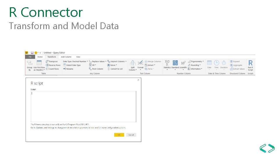
Task: Close the R script dialog
Action: 138,80
